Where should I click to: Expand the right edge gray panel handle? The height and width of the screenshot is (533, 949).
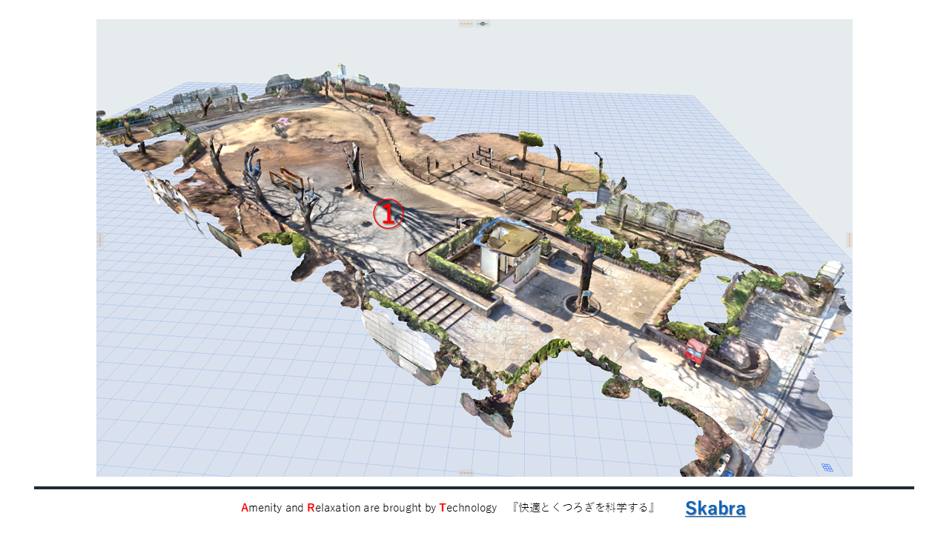click(849, 240)
